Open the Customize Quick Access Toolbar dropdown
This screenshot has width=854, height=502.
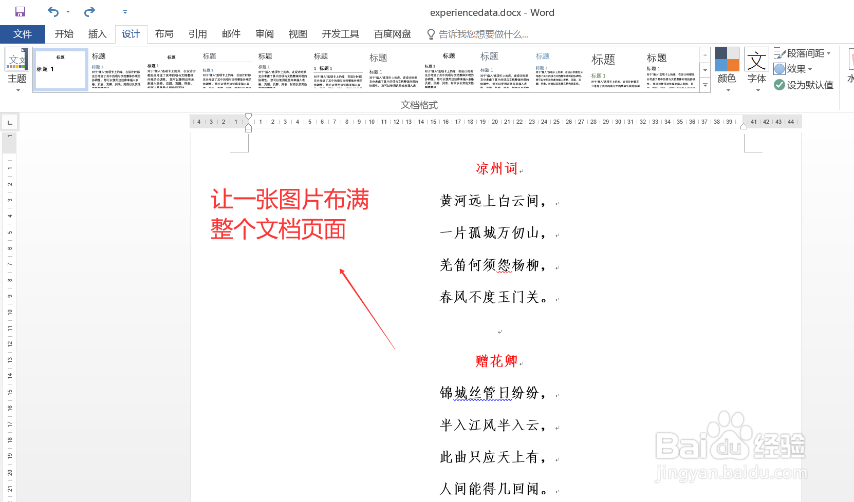click(124, 11)
